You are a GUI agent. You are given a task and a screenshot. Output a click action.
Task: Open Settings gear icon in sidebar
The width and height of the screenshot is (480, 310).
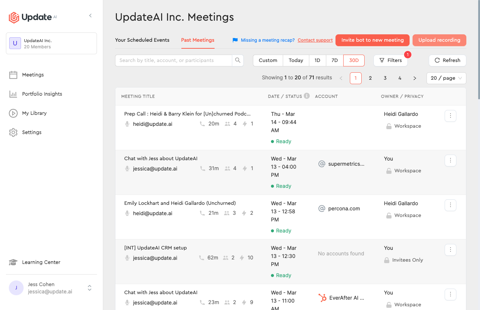coord(13,132)
